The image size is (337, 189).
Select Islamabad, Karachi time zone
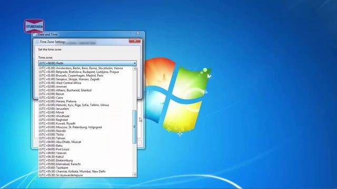pyautogui.click(x=86, y=164)
